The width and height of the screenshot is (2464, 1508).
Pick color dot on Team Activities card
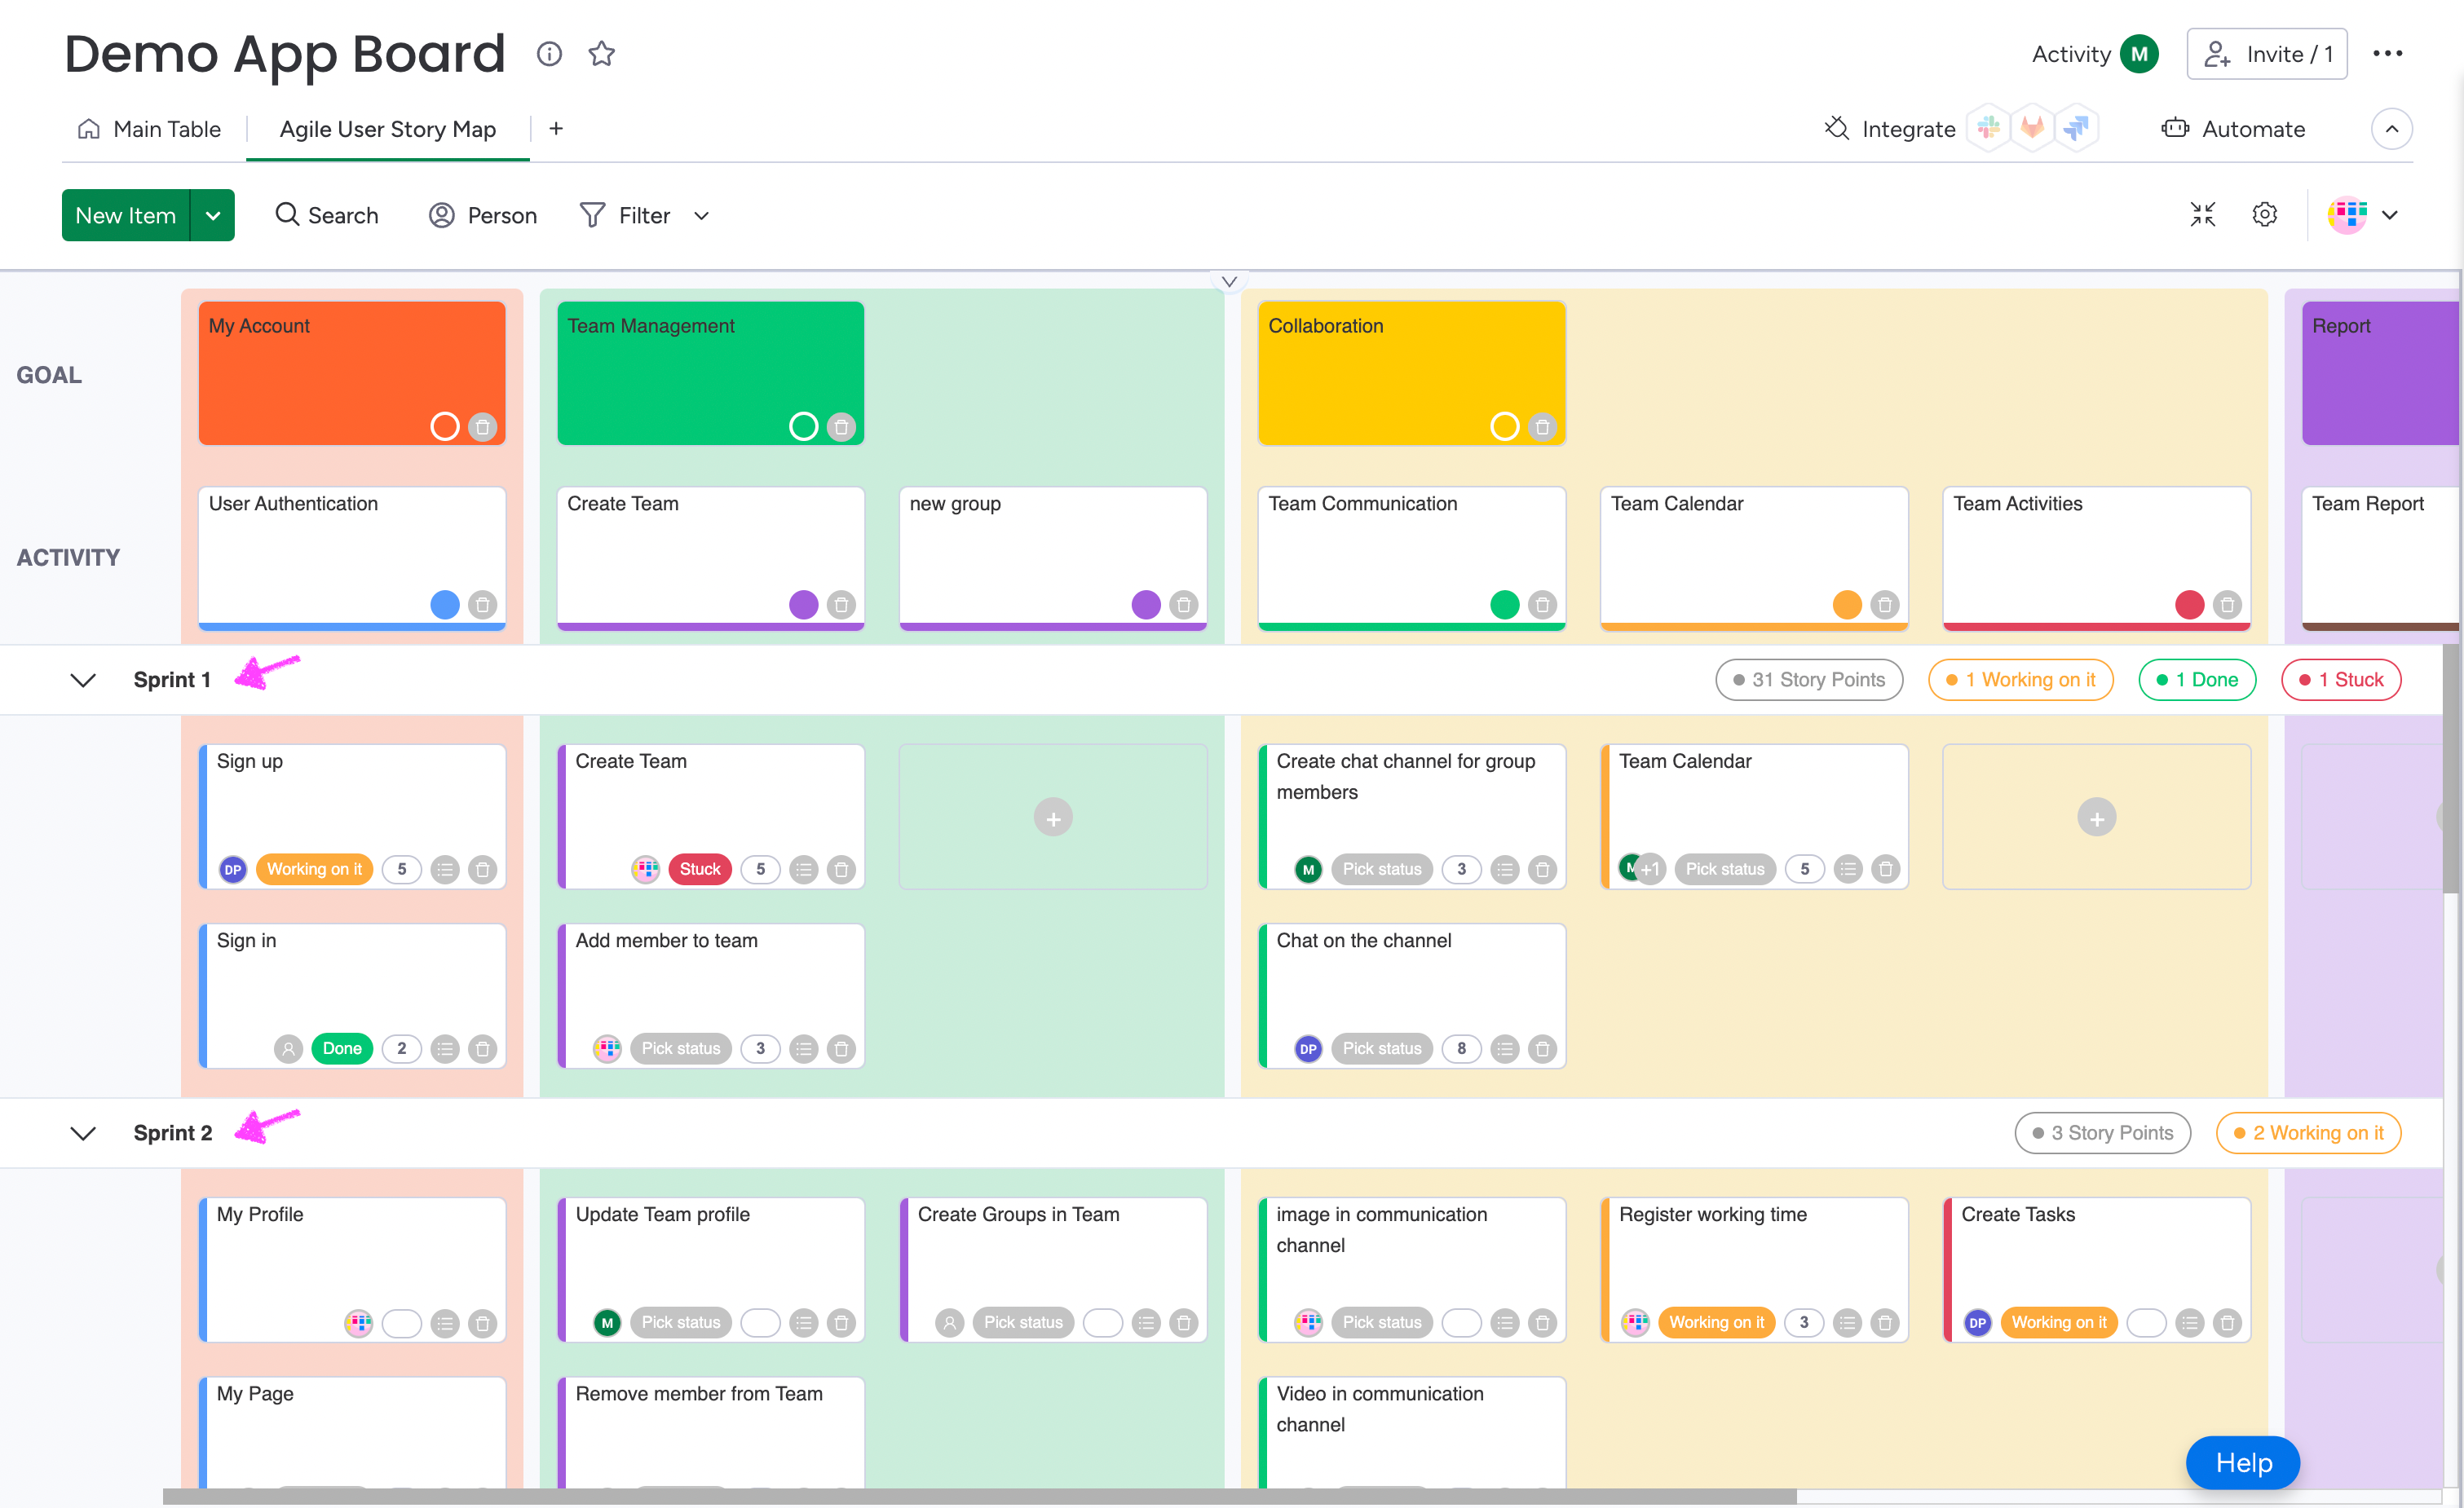click(x=2189, y=605)
